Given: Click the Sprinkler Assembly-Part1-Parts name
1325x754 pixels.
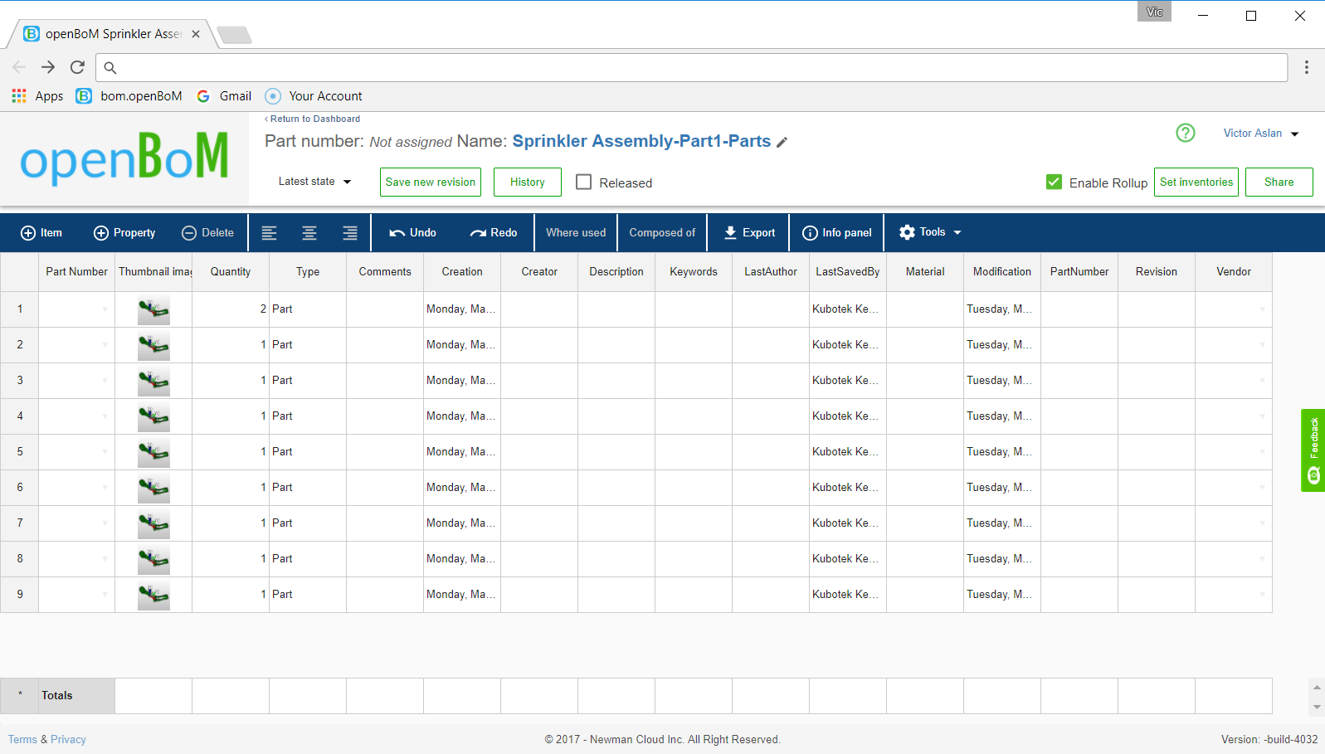Looking at the screenshot, I should pos(641,142).
